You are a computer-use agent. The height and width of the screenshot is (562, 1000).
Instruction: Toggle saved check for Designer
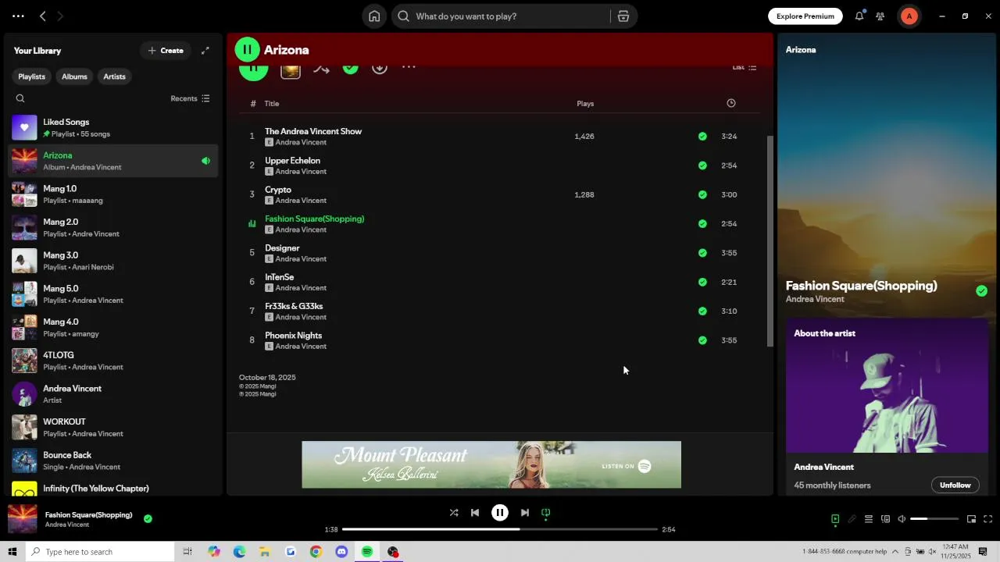[702, 253]
